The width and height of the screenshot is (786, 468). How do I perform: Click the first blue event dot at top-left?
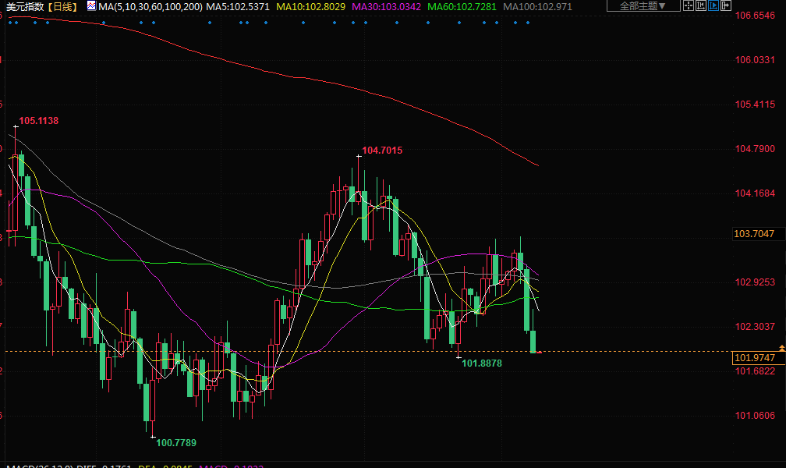pos(9,22)
